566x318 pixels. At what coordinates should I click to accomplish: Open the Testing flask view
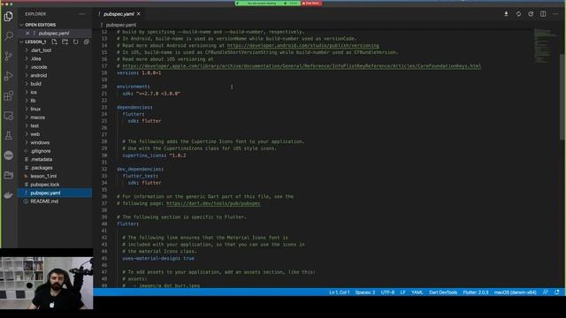click(x=8, y=135)
